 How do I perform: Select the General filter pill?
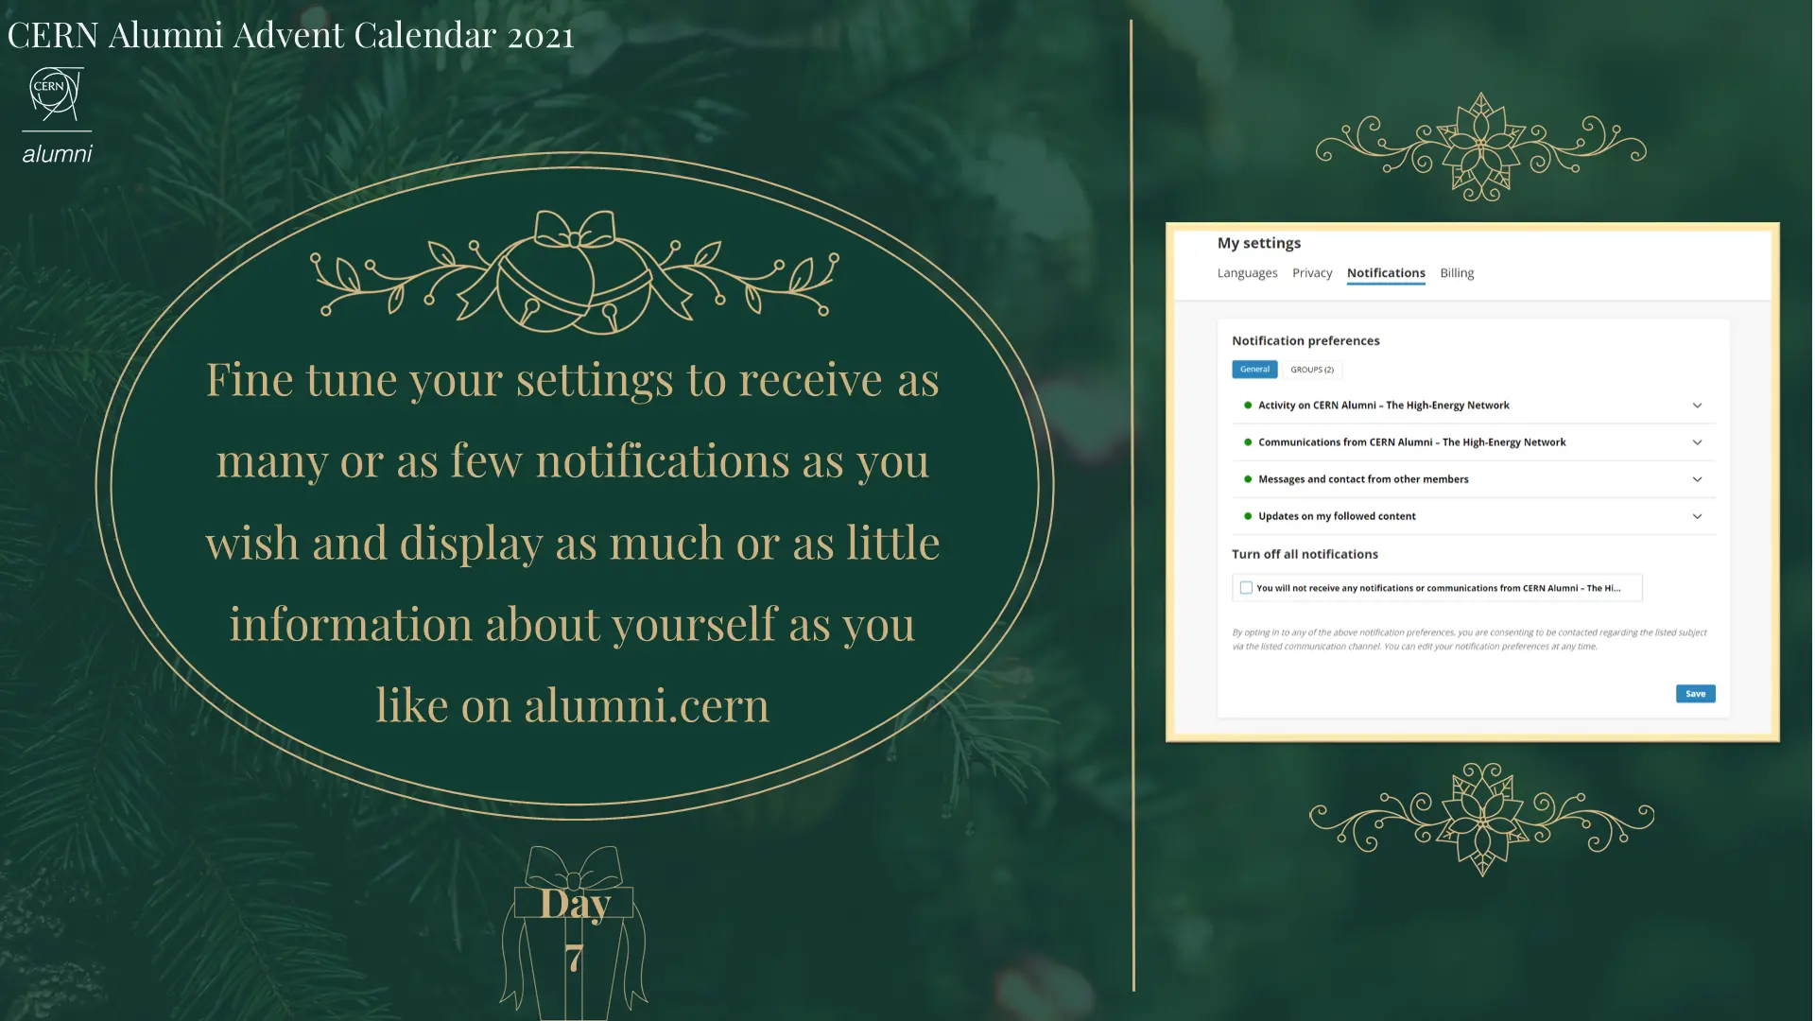point(1254,370)
